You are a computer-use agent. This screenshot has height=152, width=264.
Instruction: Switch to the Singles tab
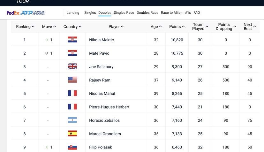(90, 13)
